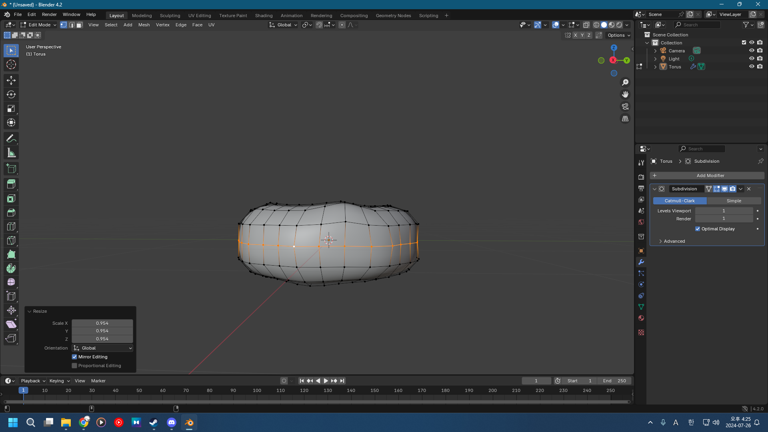Screen dimensions: 768x432
Task: Select the Rotate tool
Action: (x=11, y=94)
